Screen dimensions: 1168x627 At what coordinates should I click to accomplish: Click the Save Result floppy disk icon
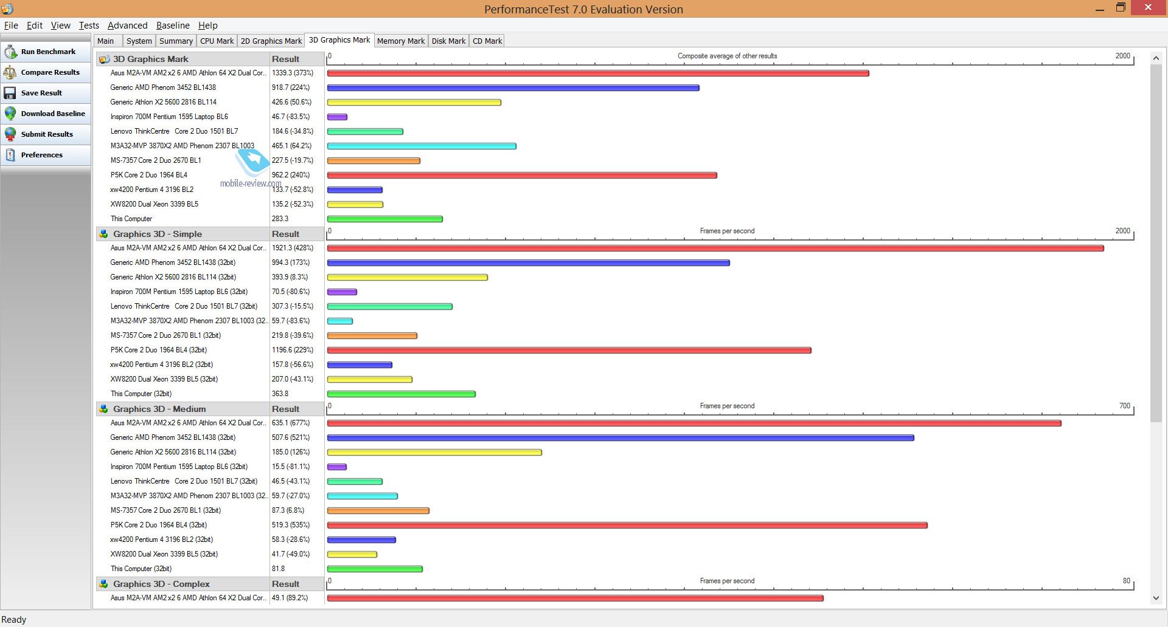pyautogui.click(x=10, y=93)
